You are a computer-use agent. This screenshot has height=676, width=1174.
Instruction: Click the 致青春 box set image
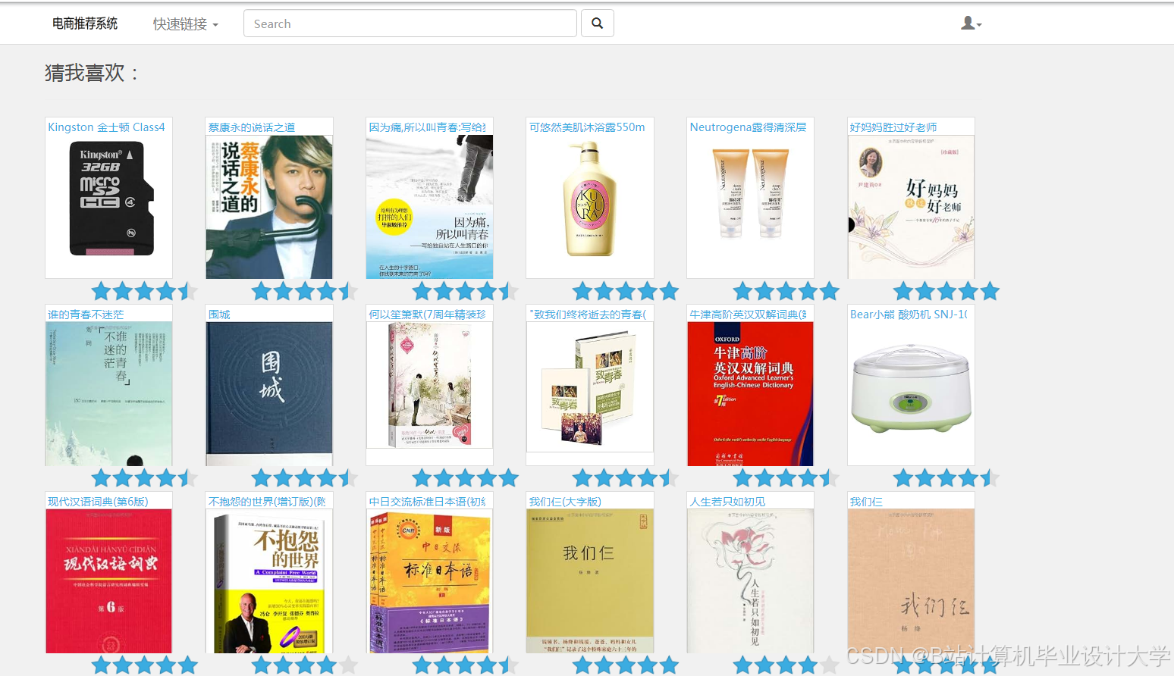[x=590, y=387]
